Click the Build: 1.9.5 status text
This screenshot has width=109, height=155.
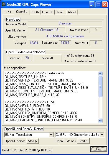pyautogui.click(x=28, y=150)
